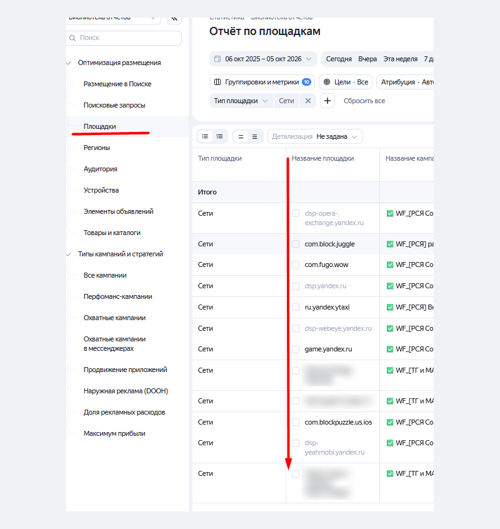Focus the Поиск search field
Viewport: 500px width, 529px height.
coord(124,38)
